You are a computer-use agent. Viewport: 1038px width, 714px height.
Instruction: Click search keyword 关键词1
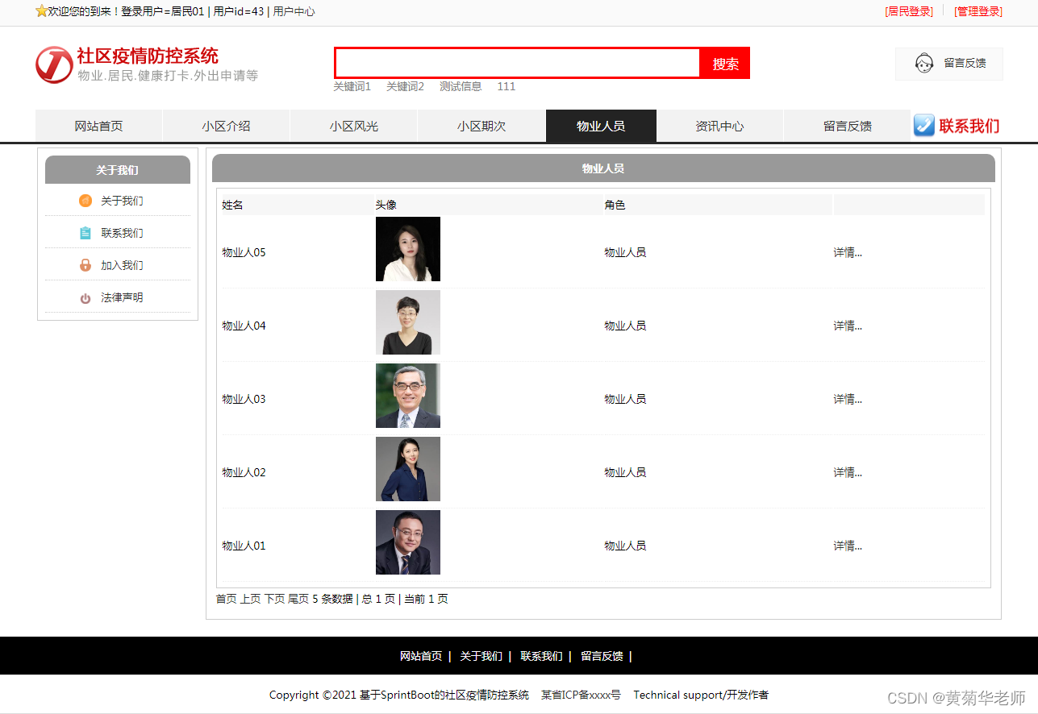(352, 86)
